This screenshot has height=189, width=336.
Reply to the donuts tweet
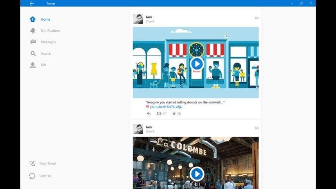click(149, 113)
